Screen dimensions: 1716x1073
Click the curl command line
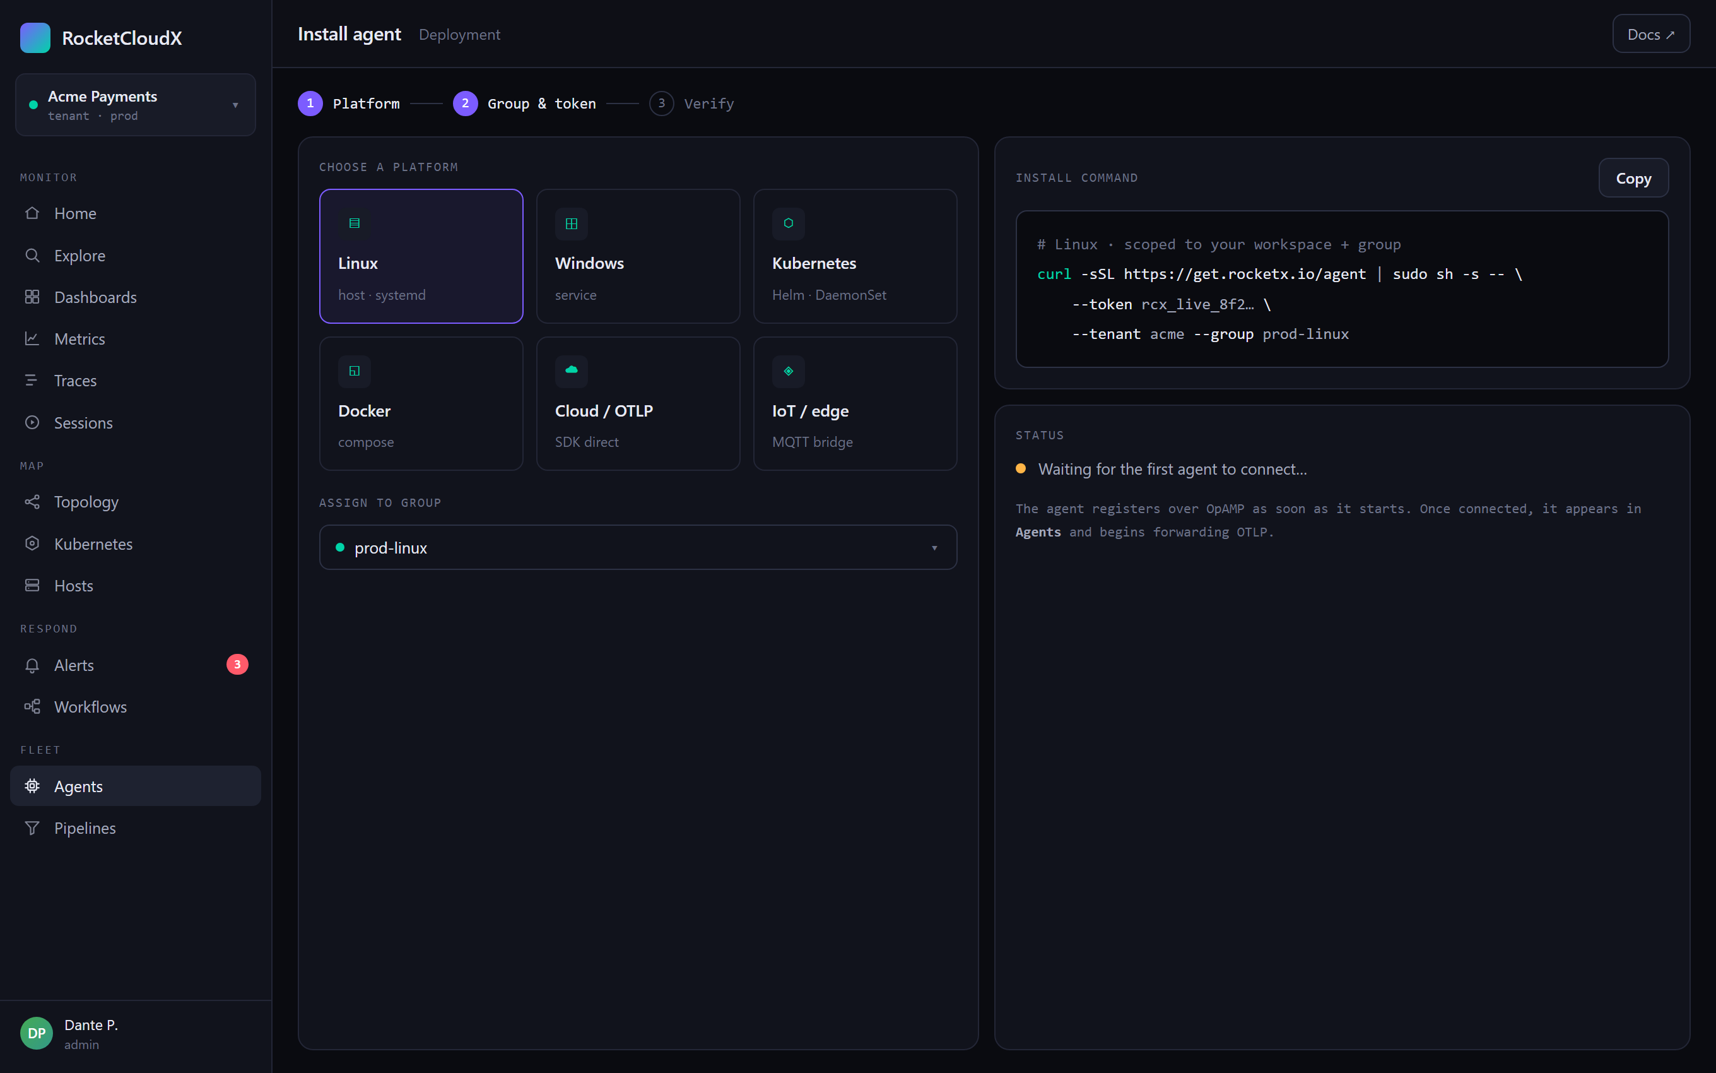pyautogui.click(x=1279, y=274)
